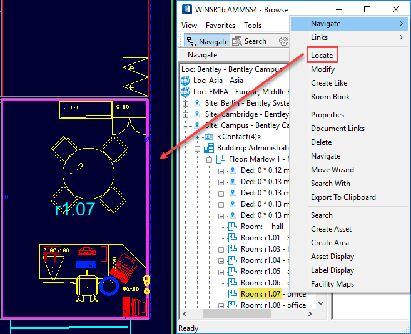Screen dimensions: 411x334
Task: Click the globe icon beside Loc: Asia
Action: pos(185,81)
